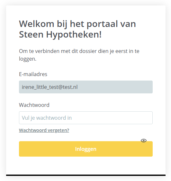Click the prefilled email irene_little_test@test.nl
171x181 pixels.
click(50, 87)
